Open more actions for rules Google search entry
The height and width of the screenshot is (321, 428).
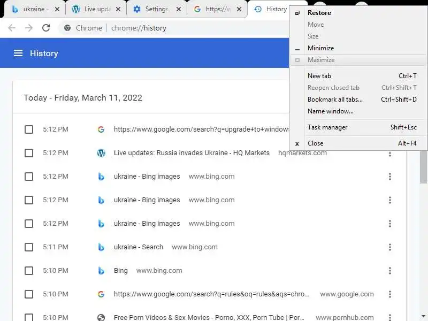390,294
